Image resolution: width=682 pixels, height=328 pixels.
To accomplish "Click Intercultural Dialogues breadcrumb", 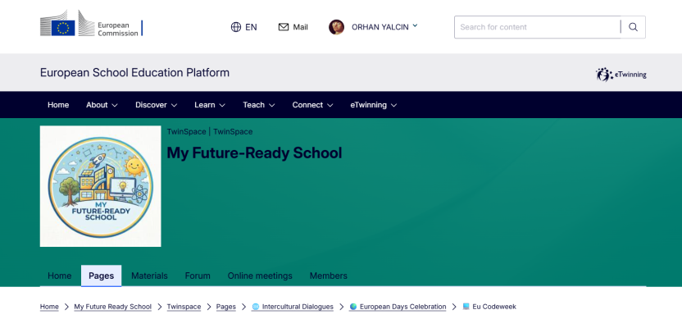I will click(x=293, y=307).
